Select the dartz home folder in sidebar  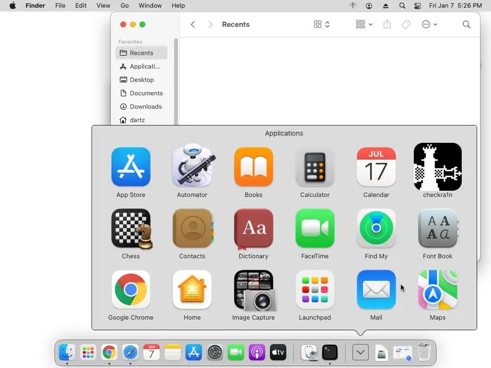141,120
